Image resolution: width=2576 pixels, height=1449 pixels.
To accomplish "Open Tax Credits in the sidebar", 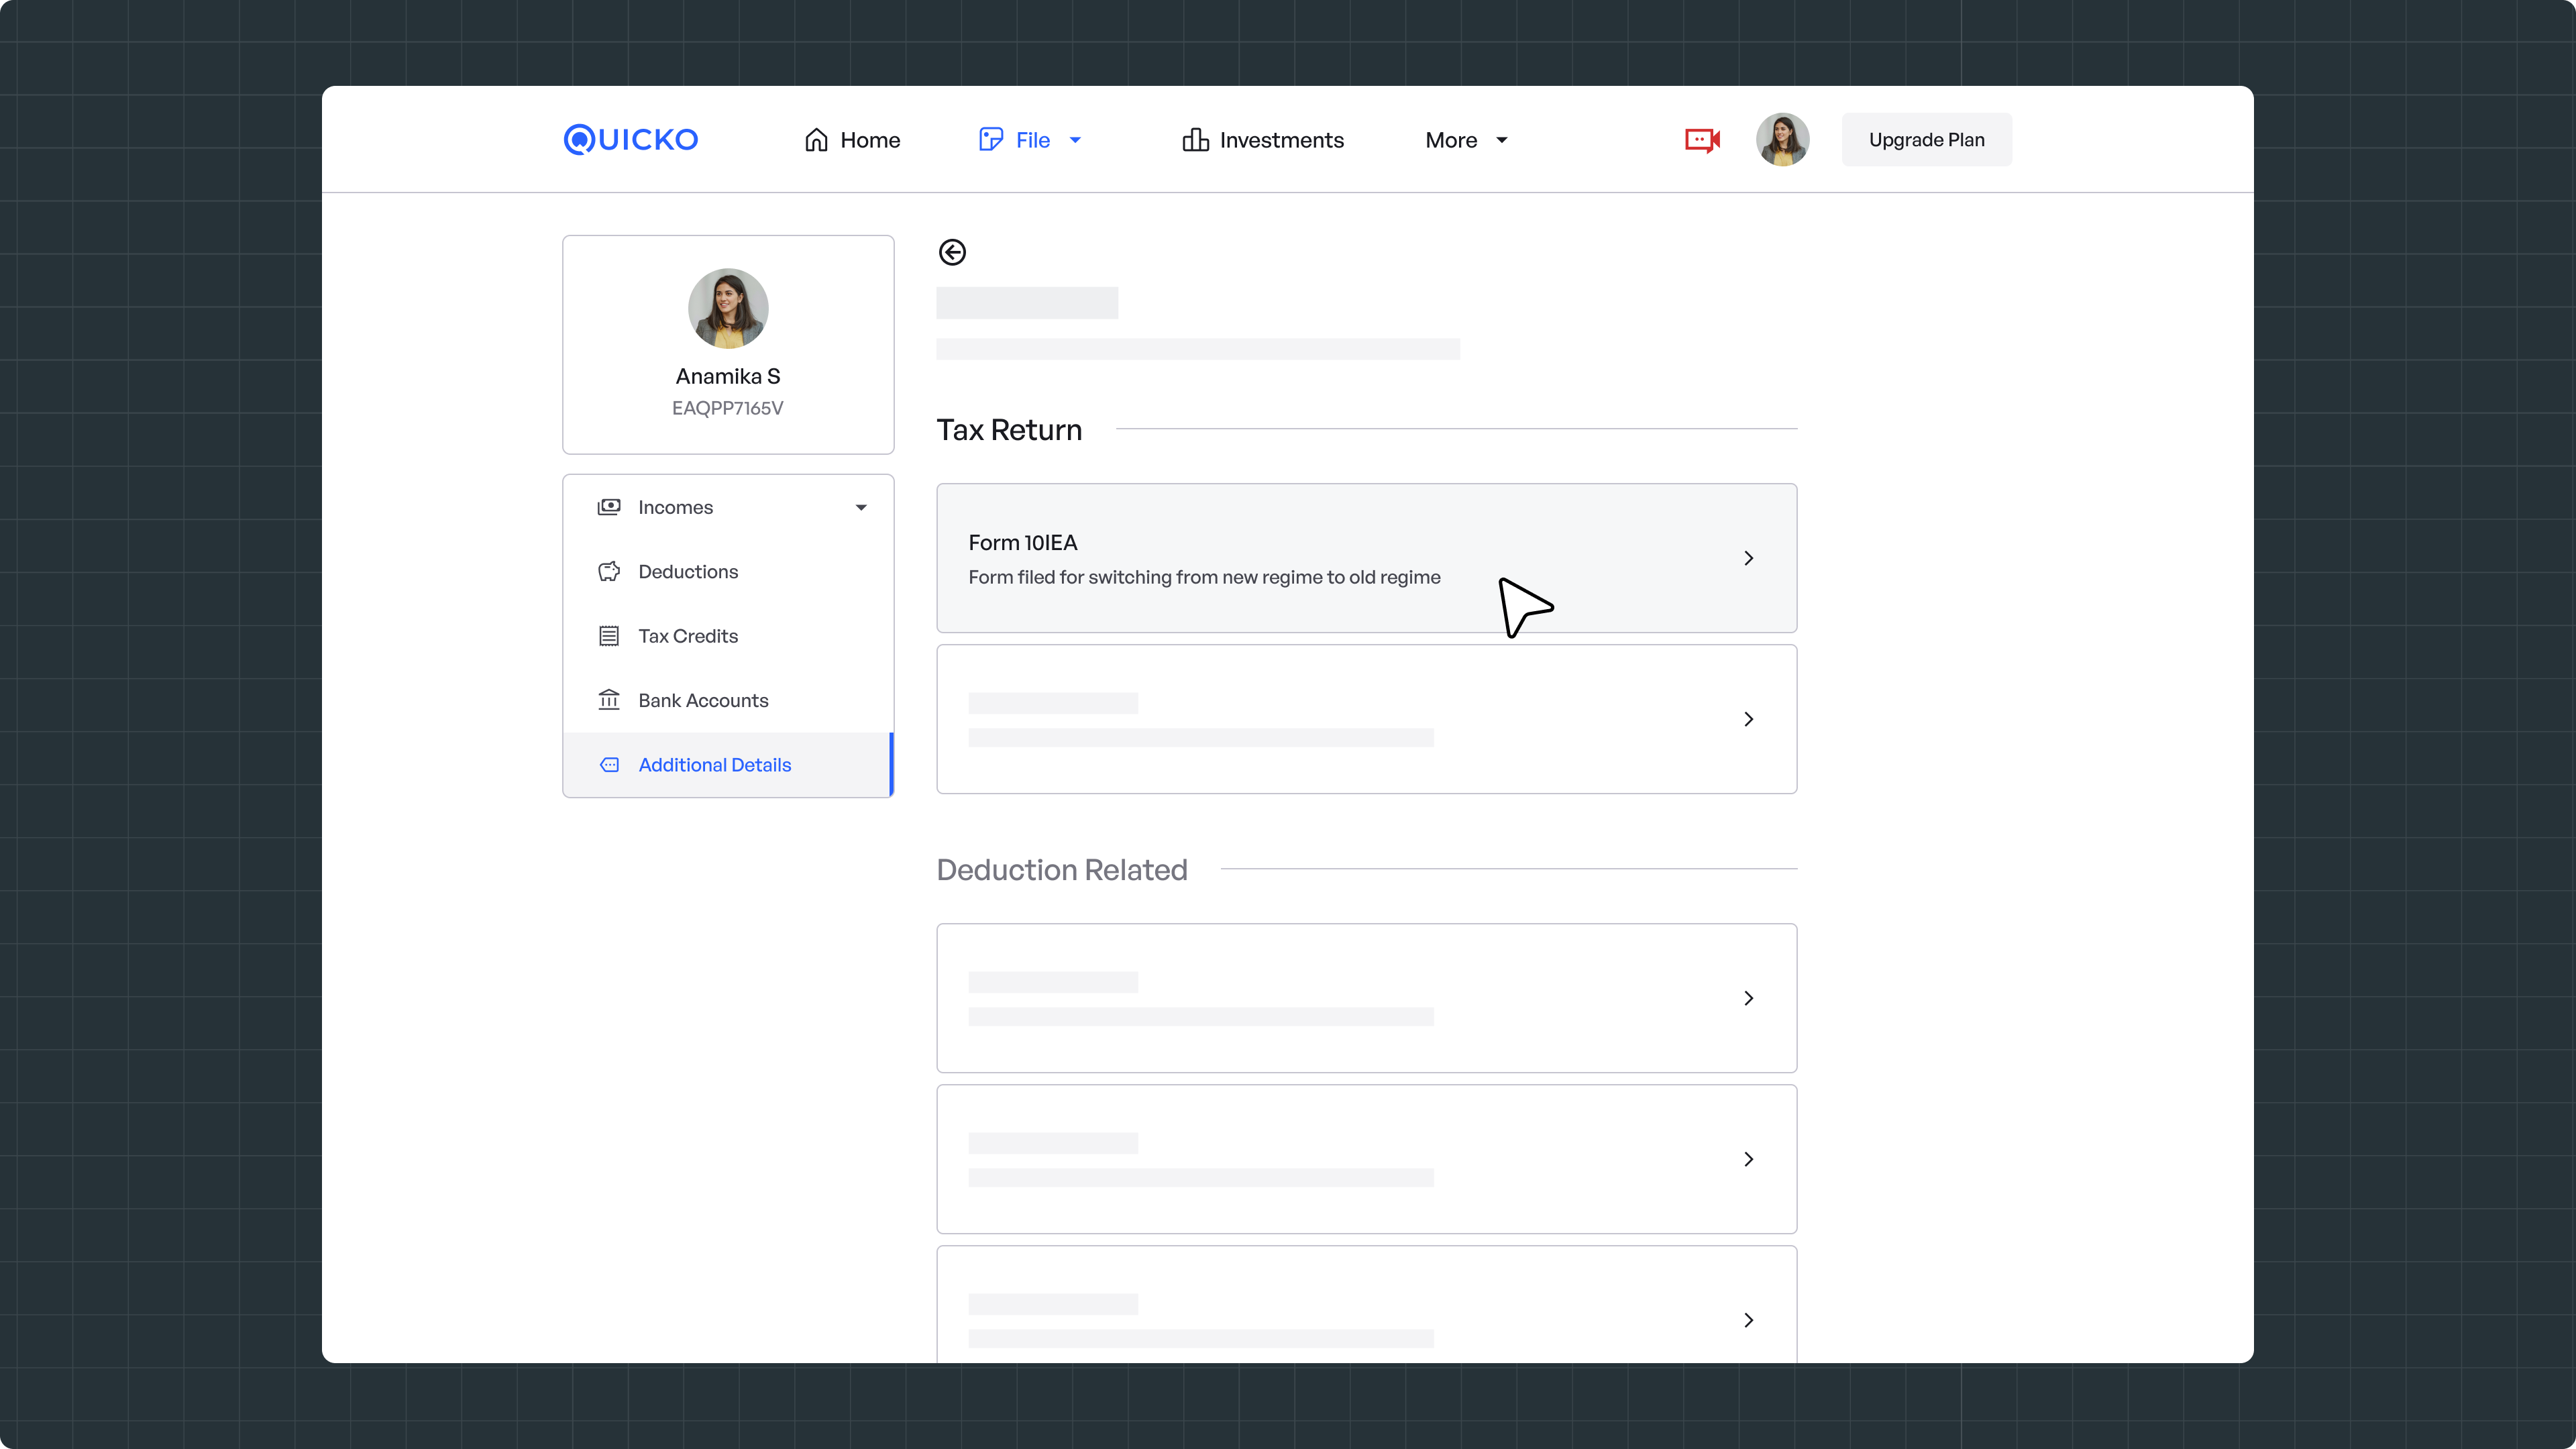I will (728, 636).
